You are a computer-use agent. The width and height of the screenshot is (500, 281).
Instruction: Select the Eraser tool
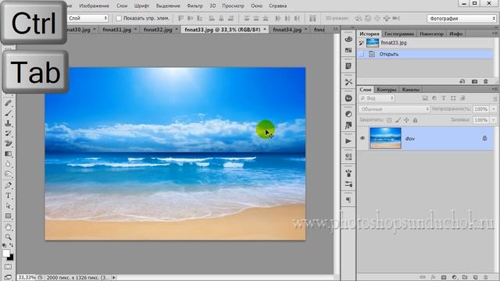click(x=9, y=144)
